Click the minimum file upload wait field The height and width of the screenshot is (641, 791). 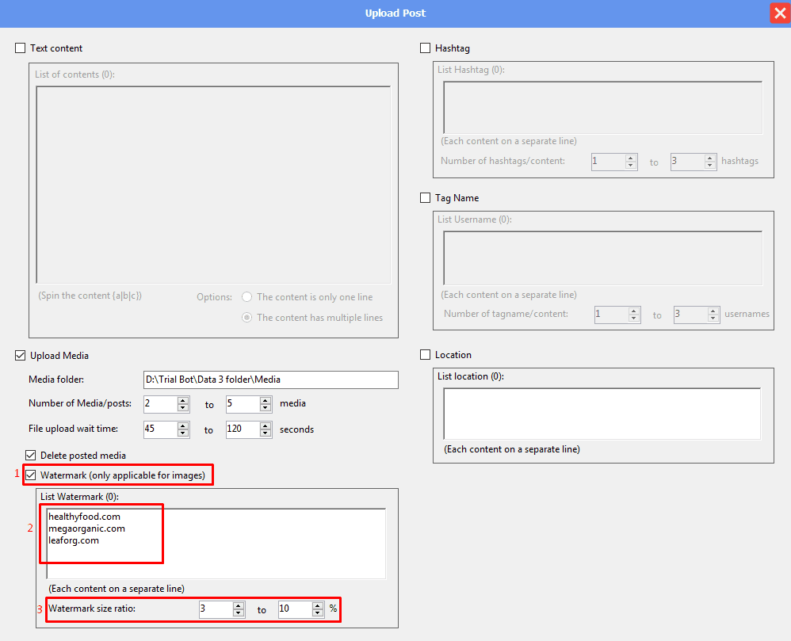point(159,429)
